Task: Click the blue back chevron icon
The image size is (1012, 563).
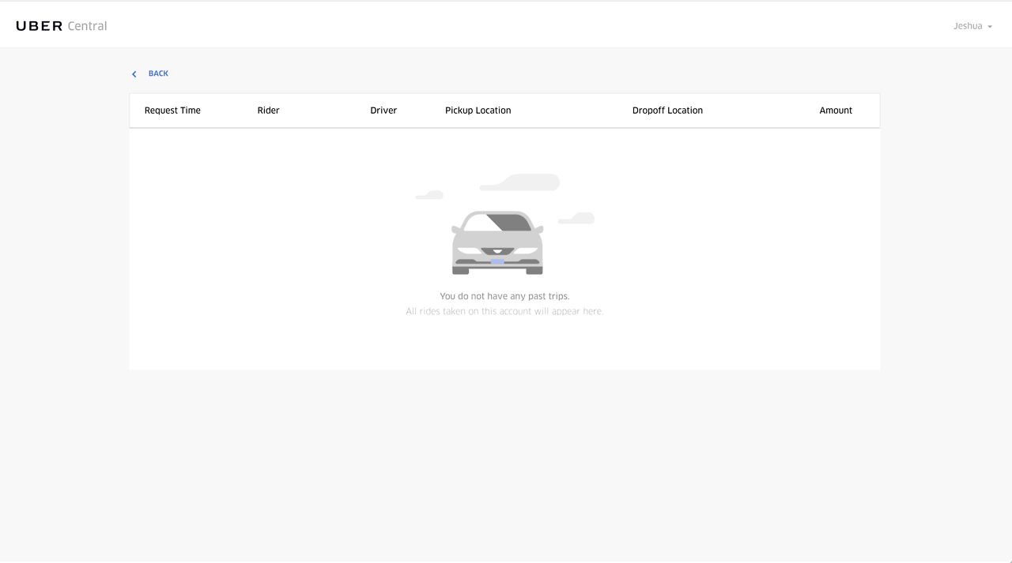Action: tap(134, 74)
